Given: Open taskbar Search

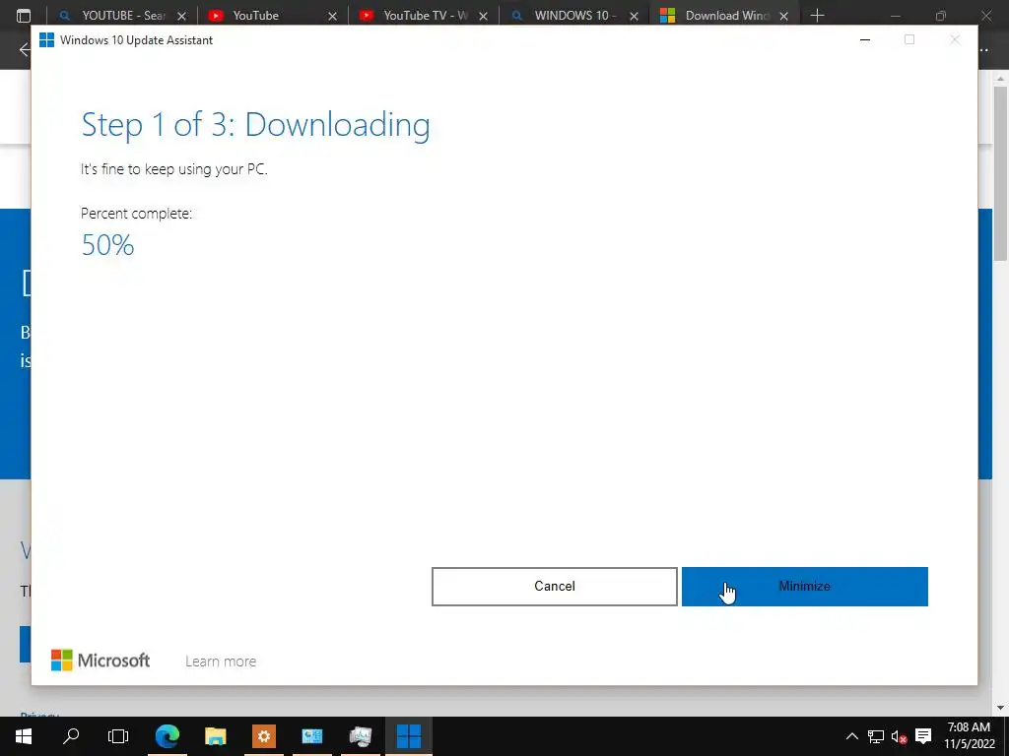Looking at the screenshot, I should pyautogui.click(x=71, y=736).
